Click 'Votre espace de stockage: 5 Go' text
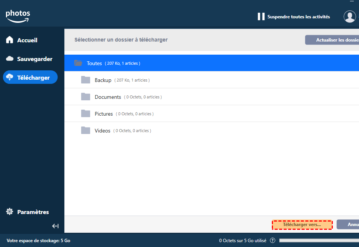Screen dimensions: 359x247 coord(39,241)
